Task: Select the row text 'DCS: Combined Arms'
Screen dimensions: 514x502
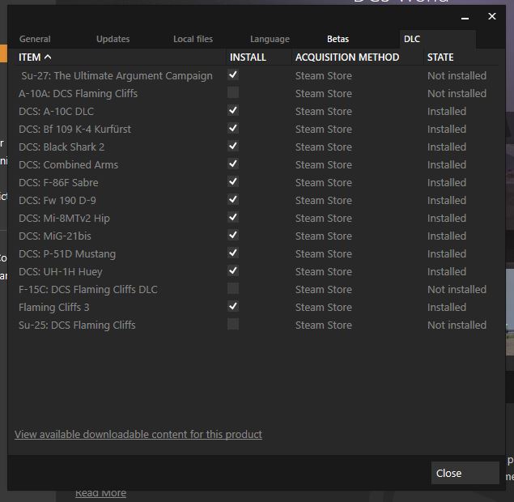Action: 68,164
